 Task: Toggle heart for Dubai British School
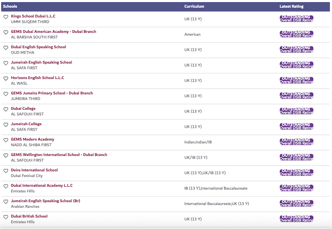(6, 217)
